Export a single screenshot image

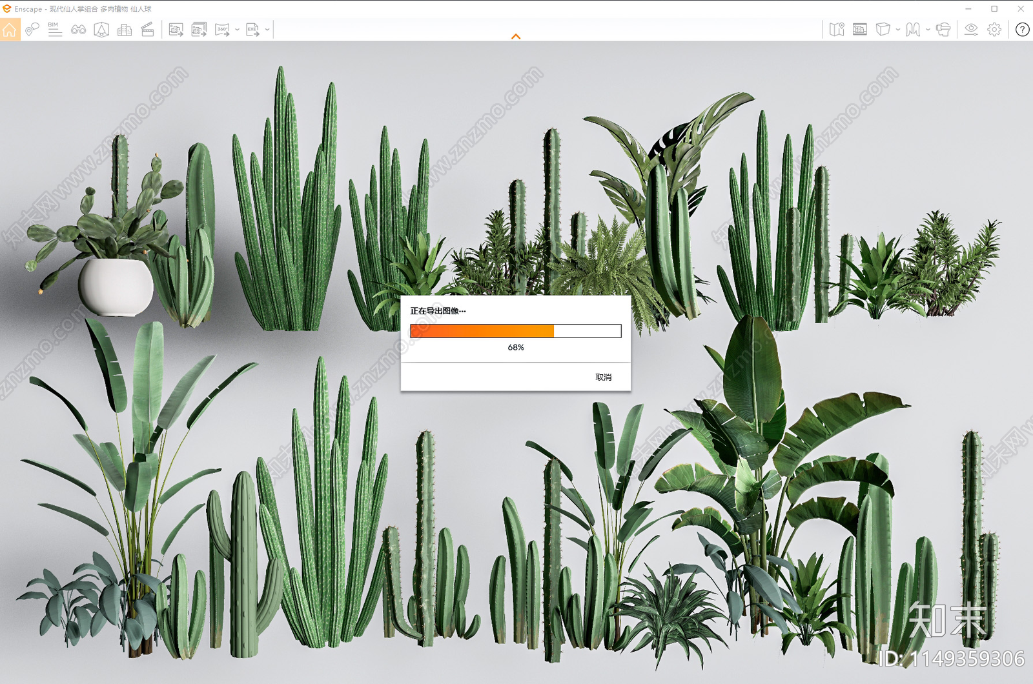coord(176,30)
